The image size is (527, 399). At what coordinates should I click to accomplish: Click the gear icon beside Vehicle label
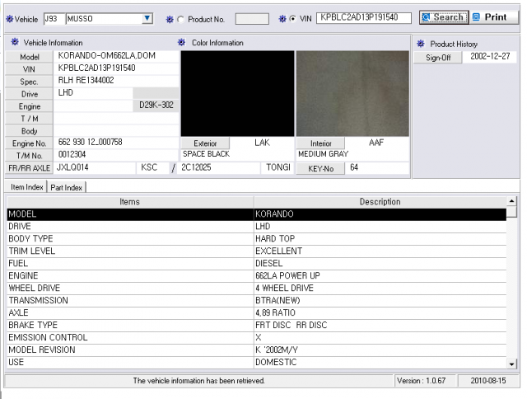[x=10, y=19]
